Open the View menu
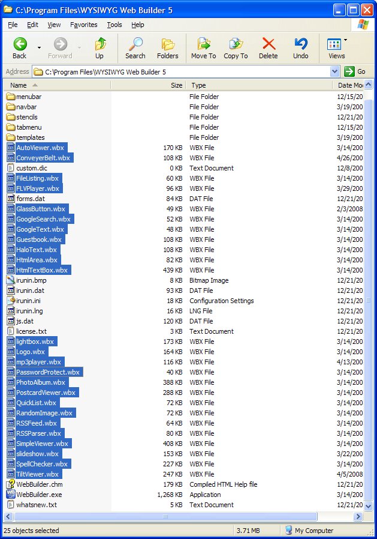The image size is (377, 539). click(x=54, y=25)
